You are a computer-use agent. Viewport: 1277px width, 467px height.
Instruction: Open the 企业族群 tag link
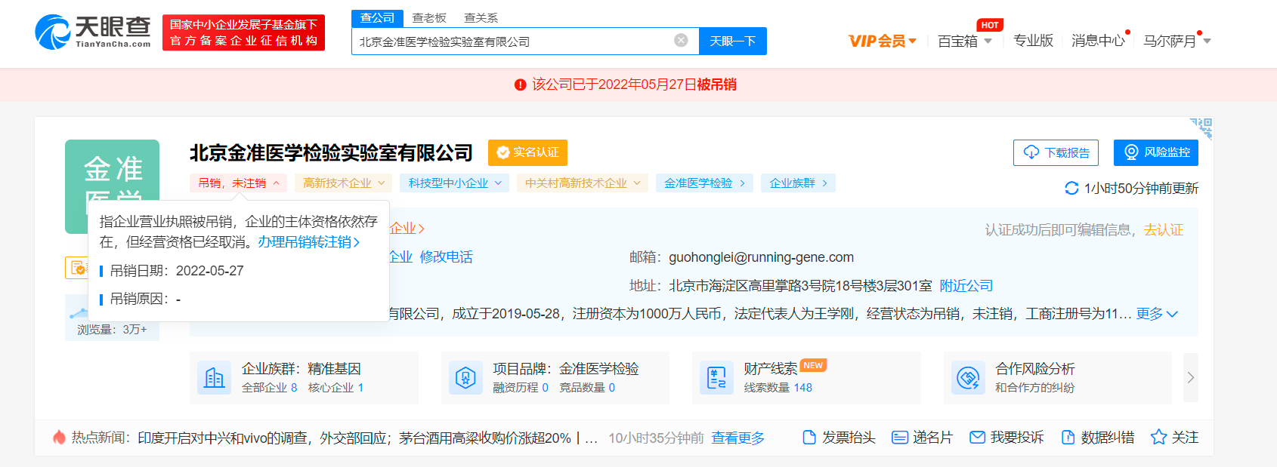tap(798, 183)
